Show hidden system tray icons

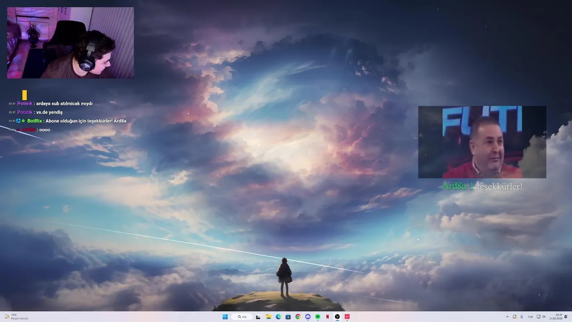[507, 317]
